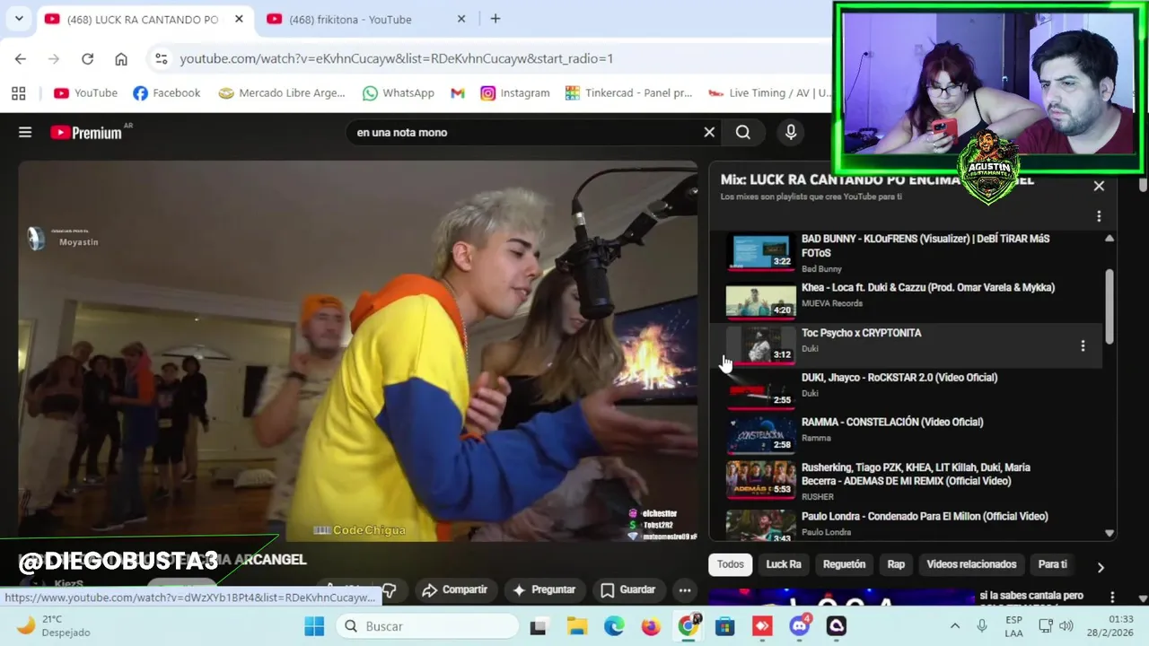Play Khea - Loca from the playlist
This screenshot has width=1149, height=646.
907,300
